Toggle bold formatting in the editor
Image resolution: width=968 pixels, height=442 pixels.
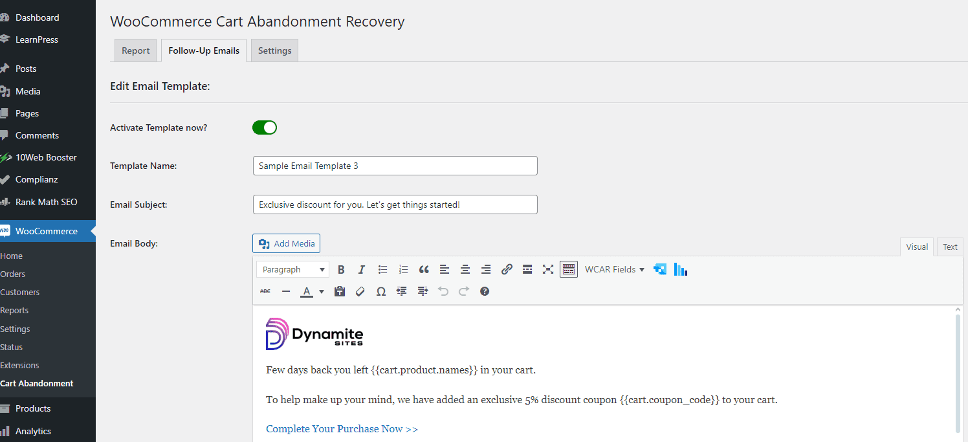[x=341, y=270]
